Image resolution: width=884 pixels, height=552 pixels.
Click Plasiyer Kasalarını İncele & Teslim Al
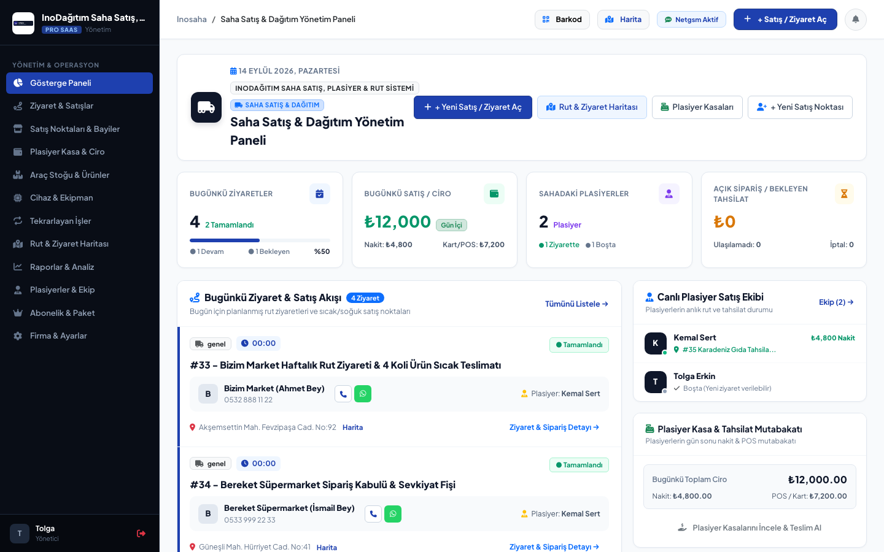750,528
